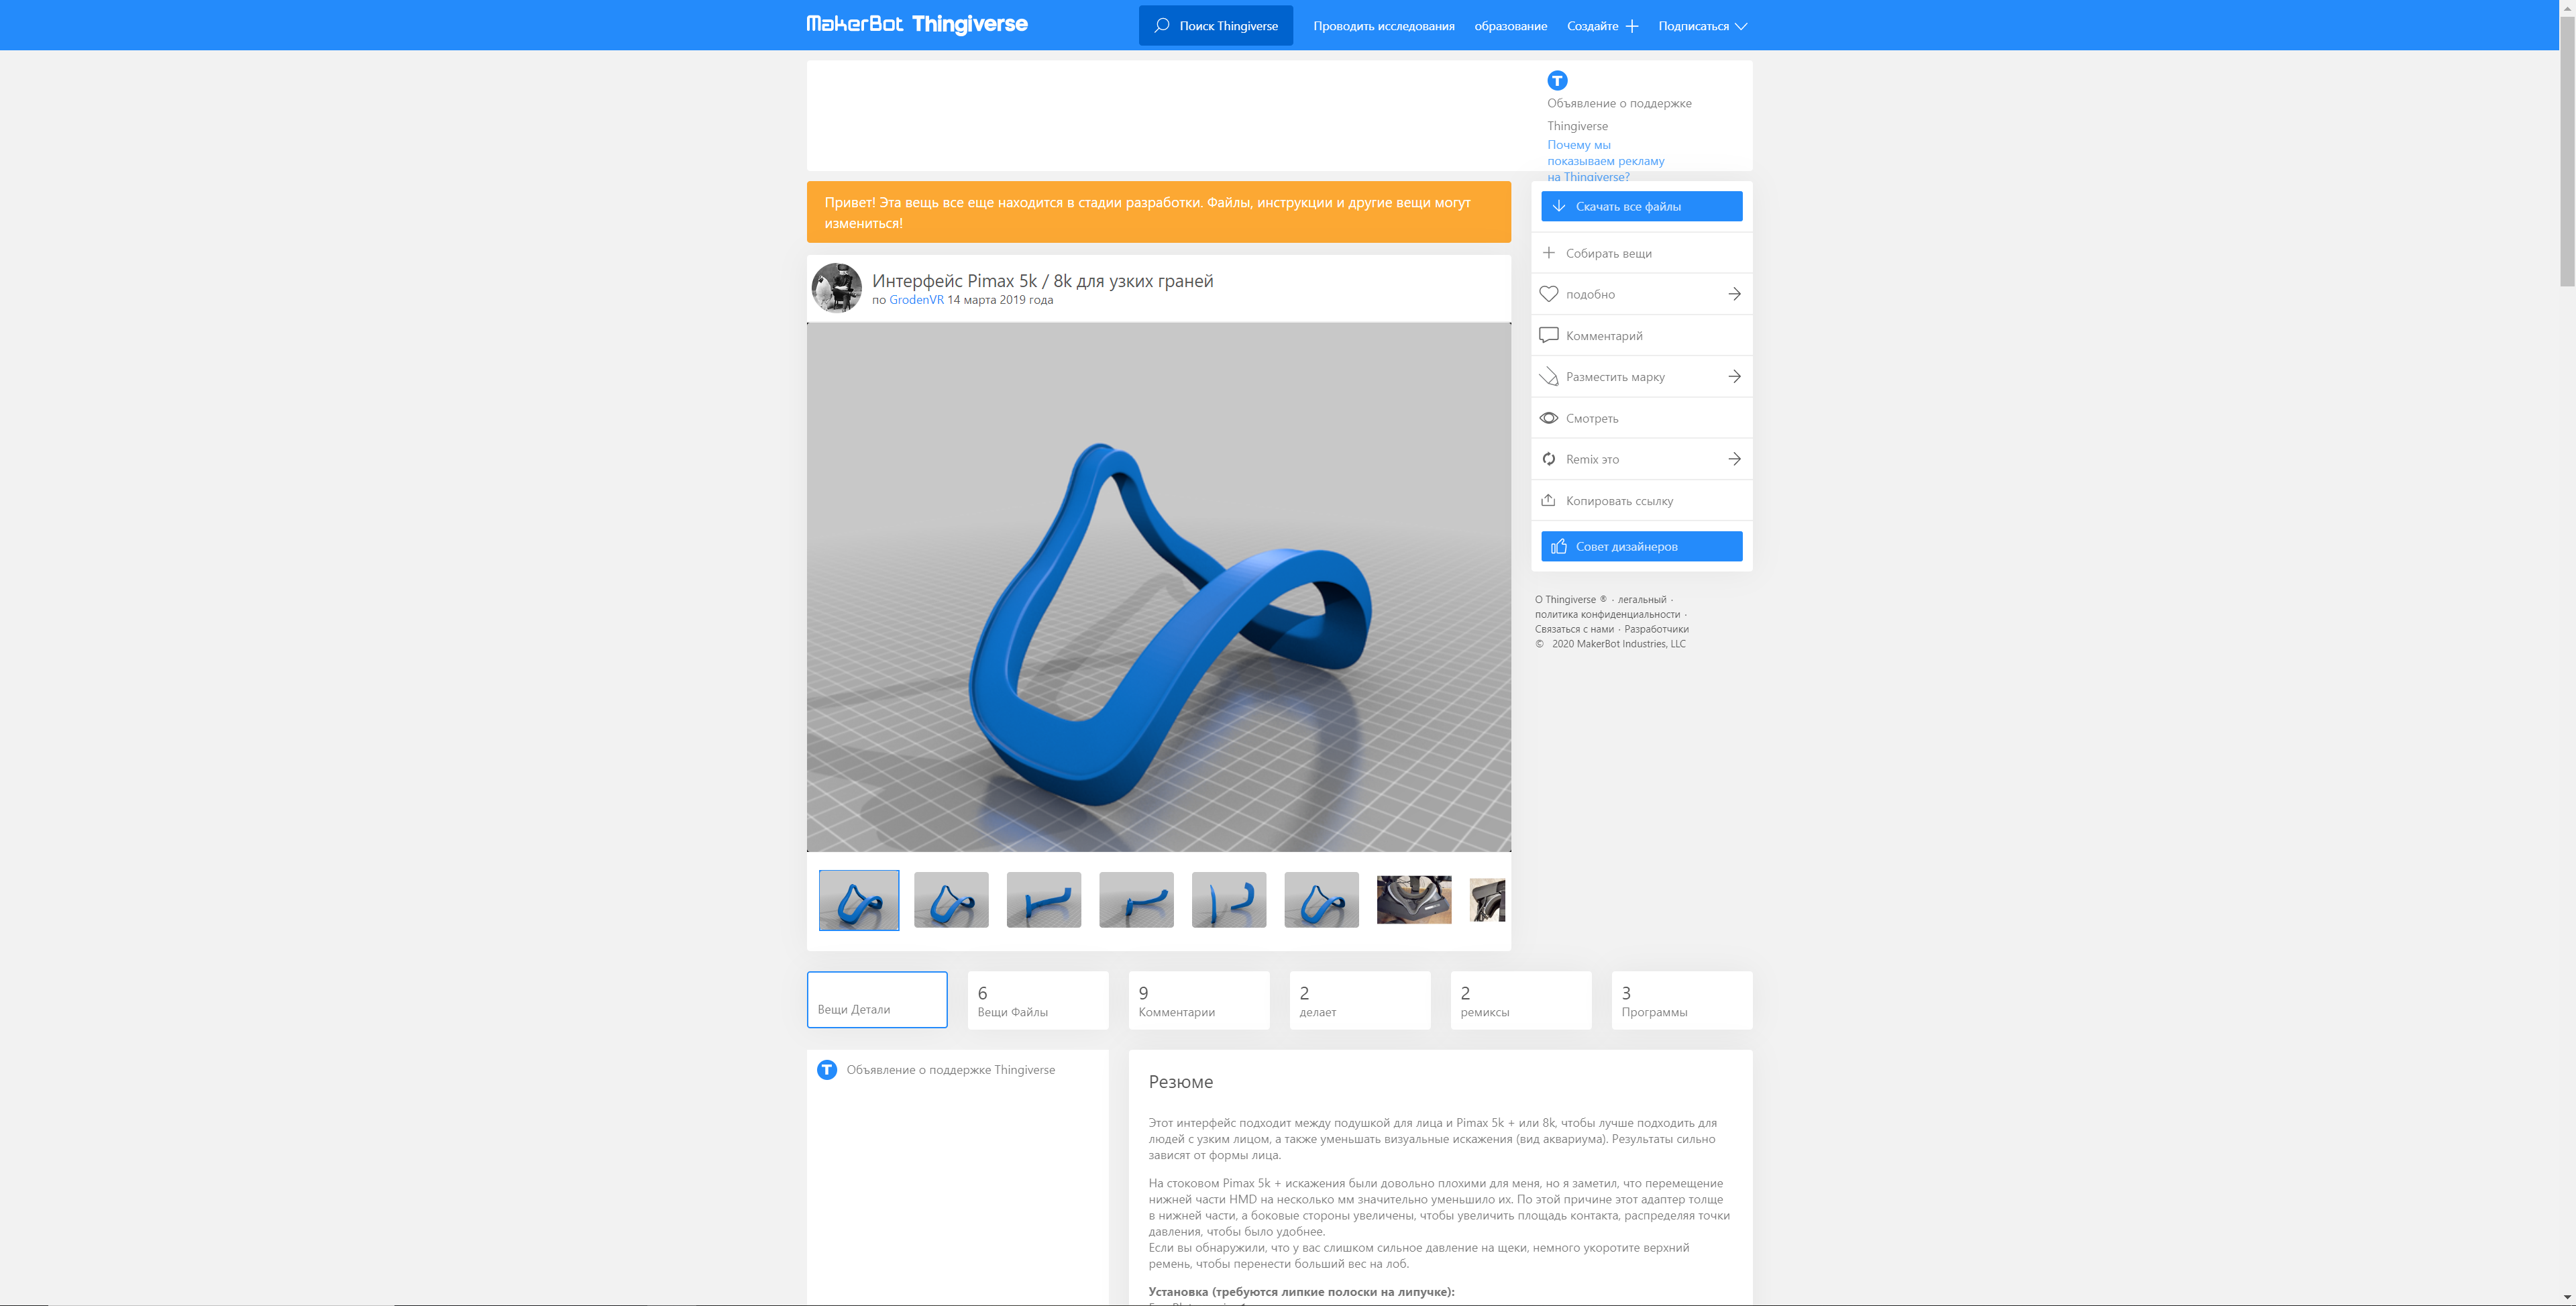Click the main 3D model preview image
This screenshot has width=2576, height=1306.
tap(1158, 587)
